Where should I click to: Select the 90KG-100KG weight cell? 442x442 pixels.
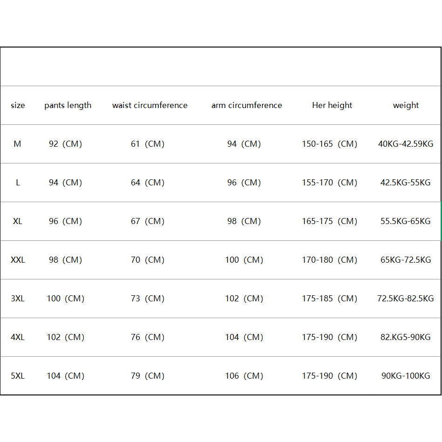pyautogui.click(x=406, y=376)
